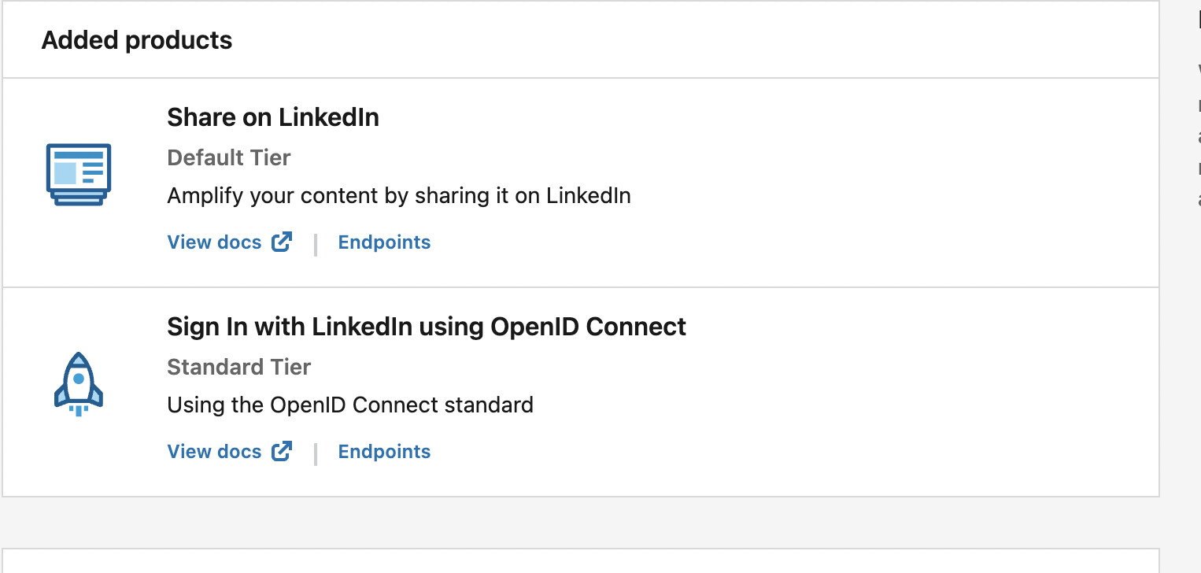The width and height of the screenshot is (1201, 573).
Task: Open View docs for Sign In with LinkedIn
Action: pyautogui.click(x=214, y=451)
